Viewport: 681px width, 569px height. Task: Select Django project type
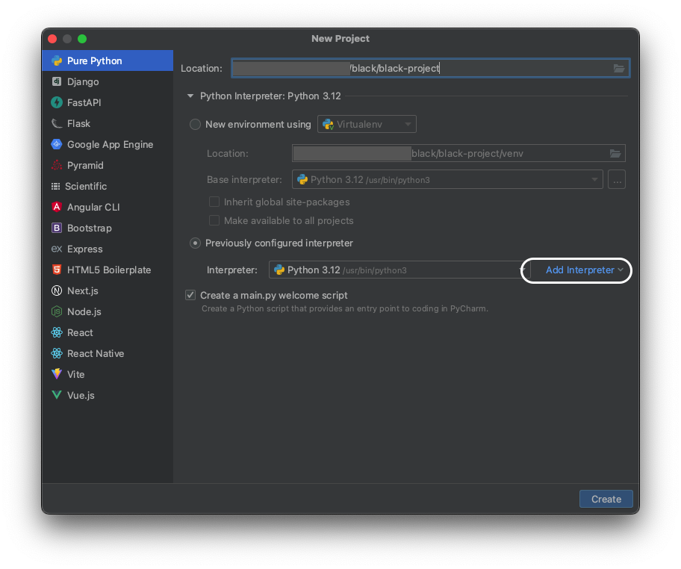pos(108,81)
